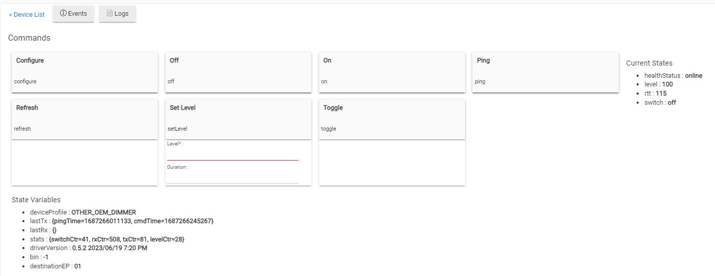Focus the Level input field
715x276 pixels.
tap(233, 155)
